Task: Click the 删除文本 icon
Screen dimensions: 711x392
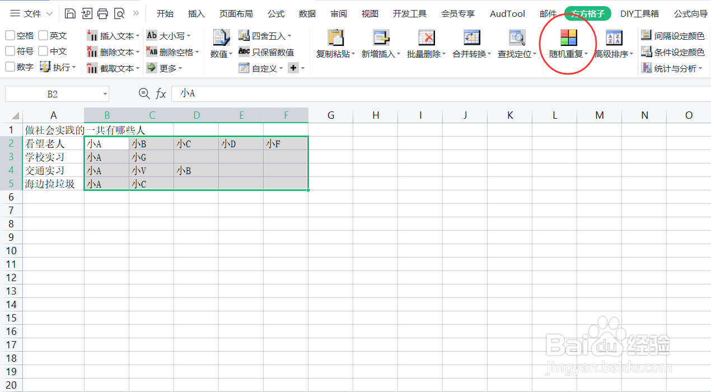Action: point(92,52)
